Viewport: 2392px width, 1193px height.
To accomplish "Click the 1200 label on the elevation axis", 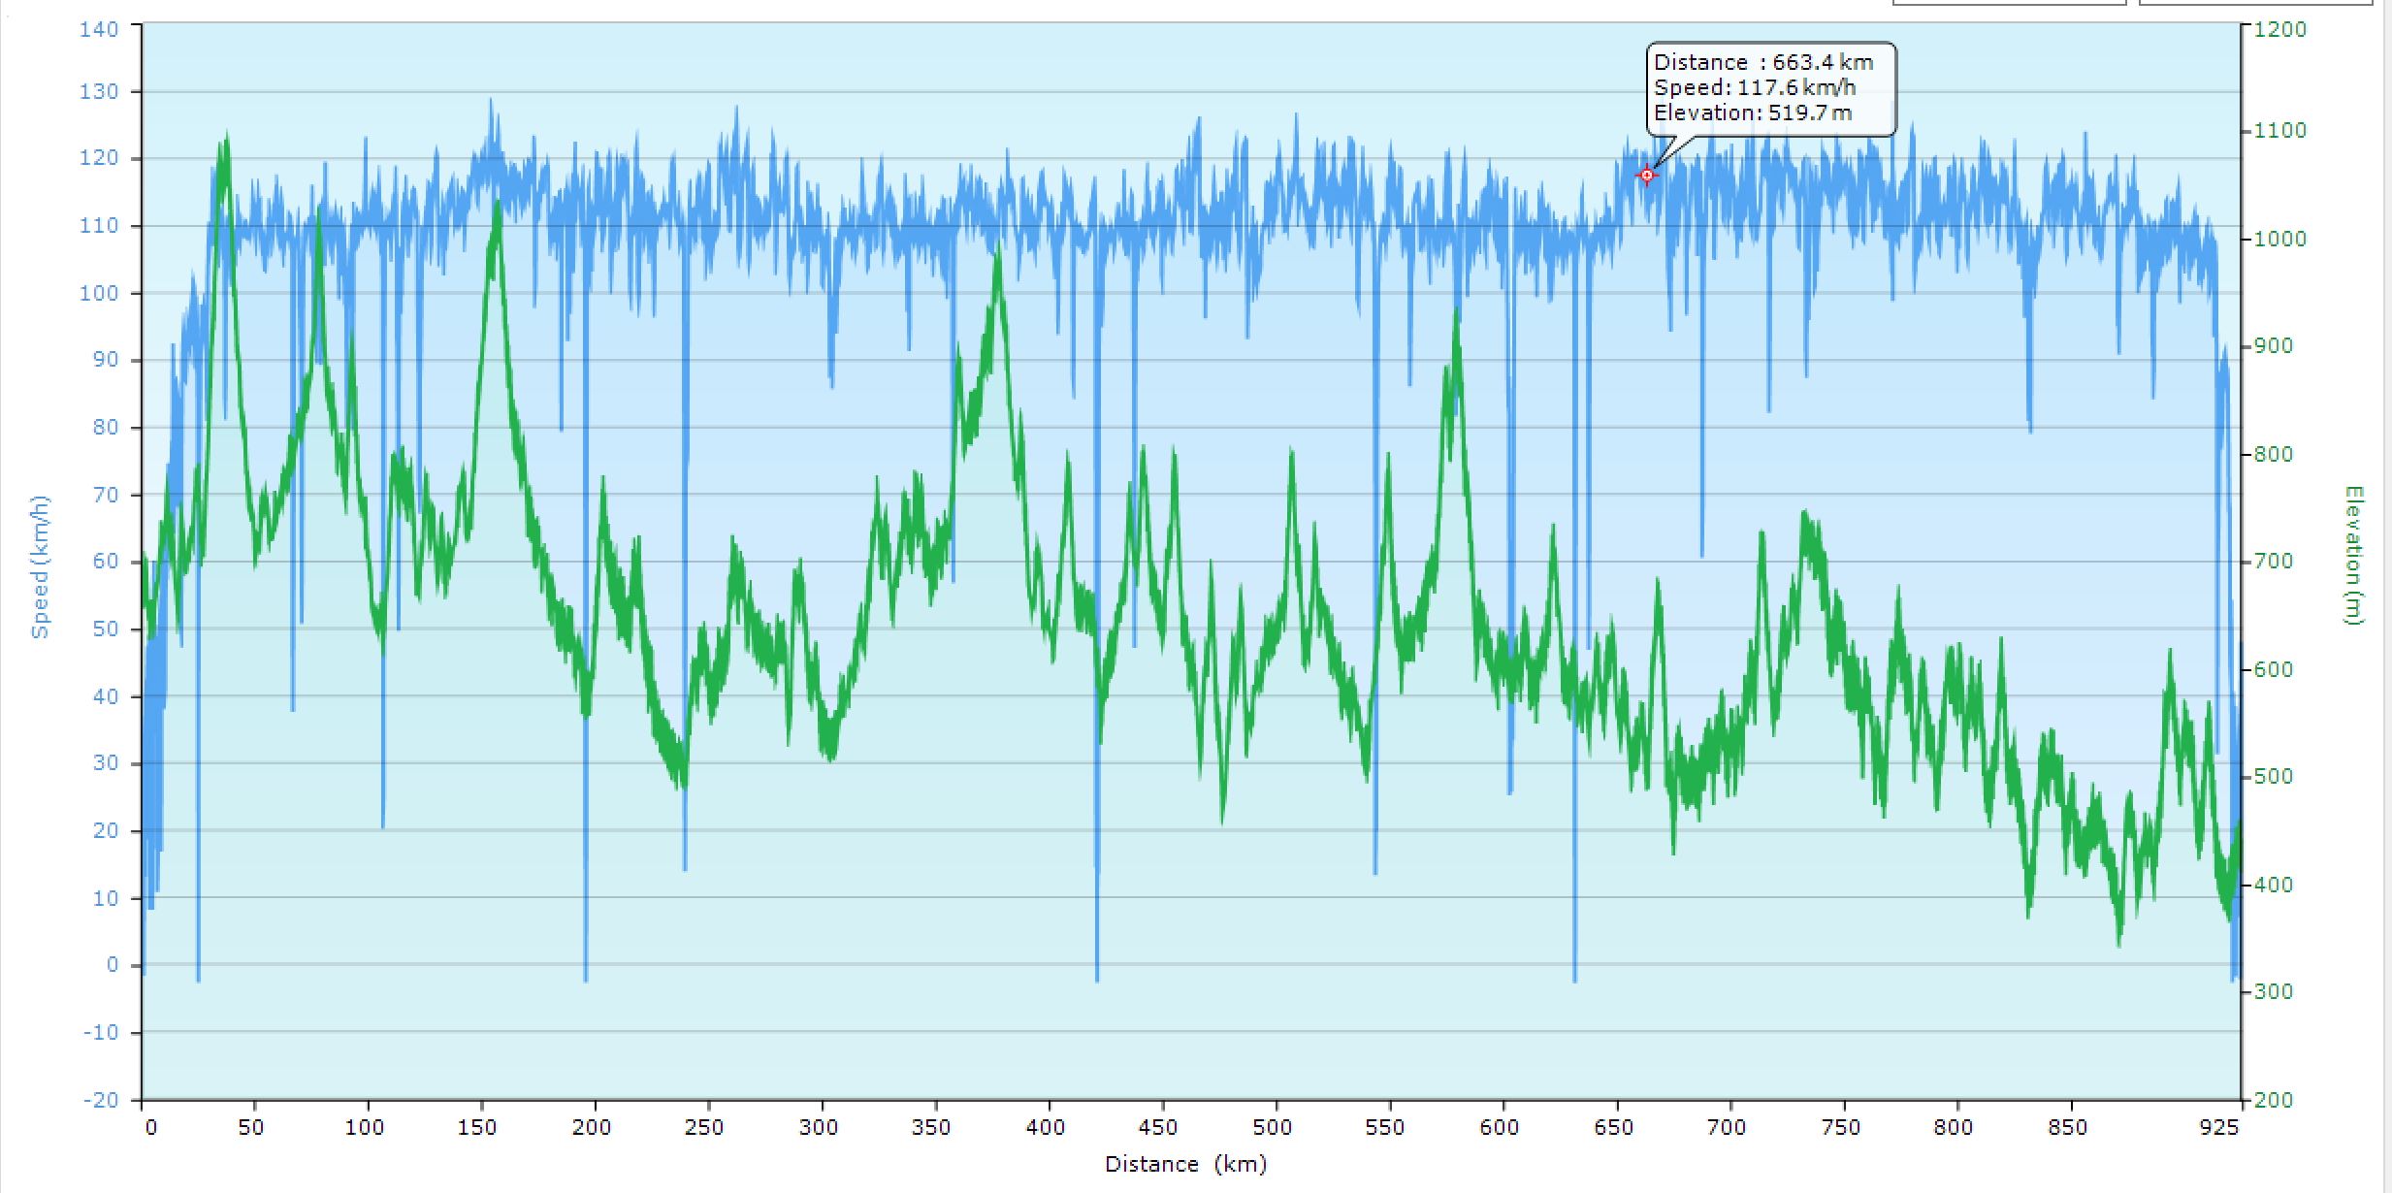I will click(2279, 29).
